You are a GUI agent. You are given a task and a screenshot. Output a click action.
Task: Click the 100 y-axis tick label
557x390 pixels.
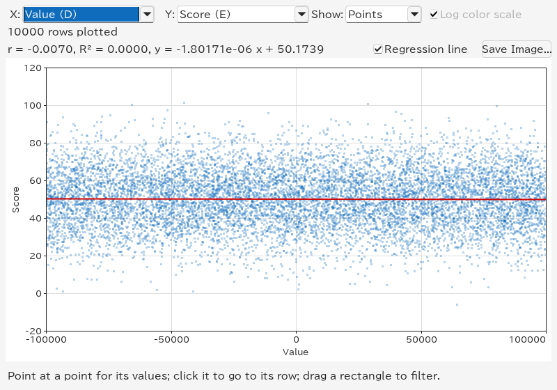33,105
